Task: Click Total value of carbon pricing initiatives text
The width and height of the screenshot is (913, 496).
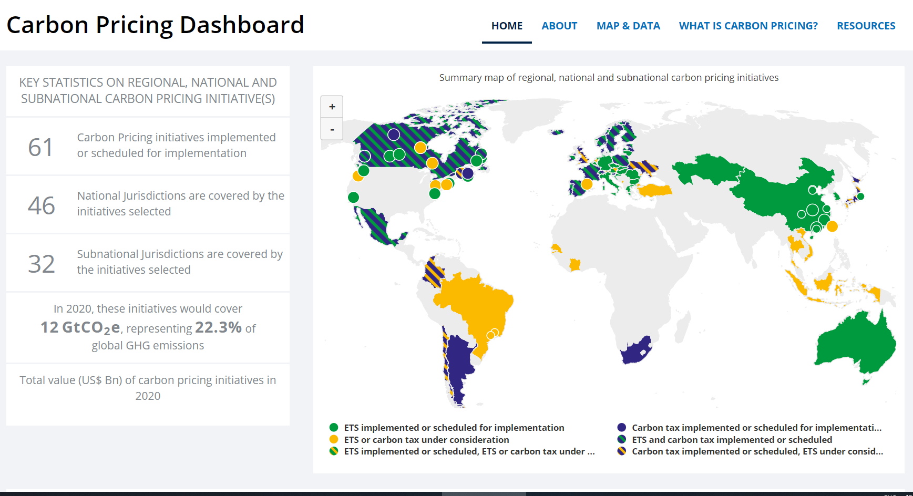Action: [x=148, y=388]
